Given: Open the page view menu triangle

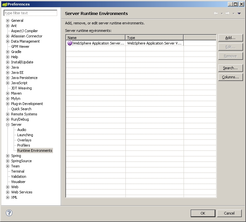Looking at the screenshot, I should (x=239, y=14).
